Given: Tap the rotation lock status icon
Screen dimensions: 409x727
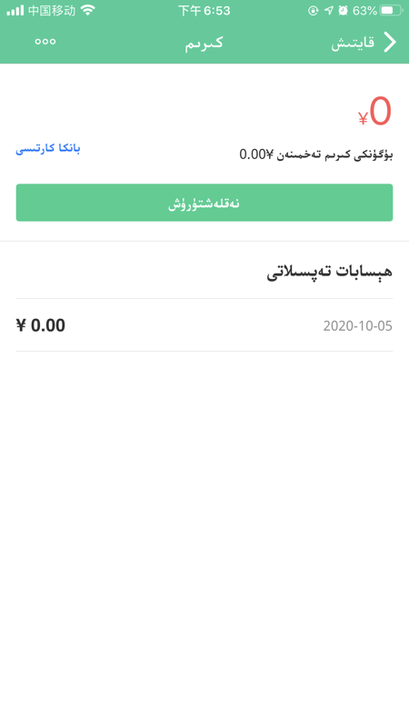Looking at the screenshot, I should point(314,10).
